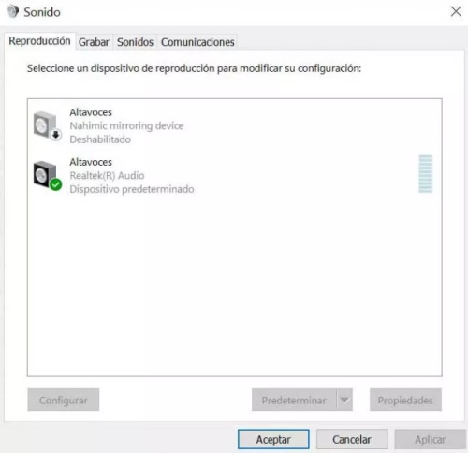
Task: Click the Aplicar button
Action: pos(431,439)
